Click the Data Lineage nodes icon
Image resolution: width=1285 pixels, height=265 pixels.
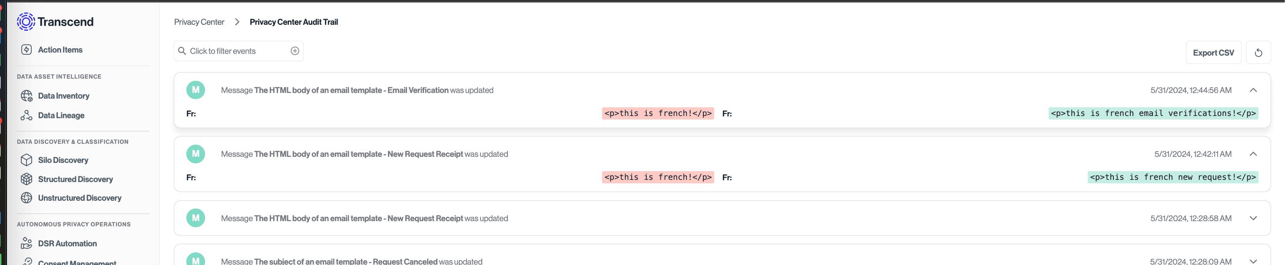click(26, 115)
